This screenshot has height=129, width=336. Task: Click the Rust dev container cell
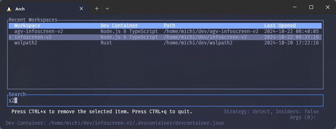(106, 43)
